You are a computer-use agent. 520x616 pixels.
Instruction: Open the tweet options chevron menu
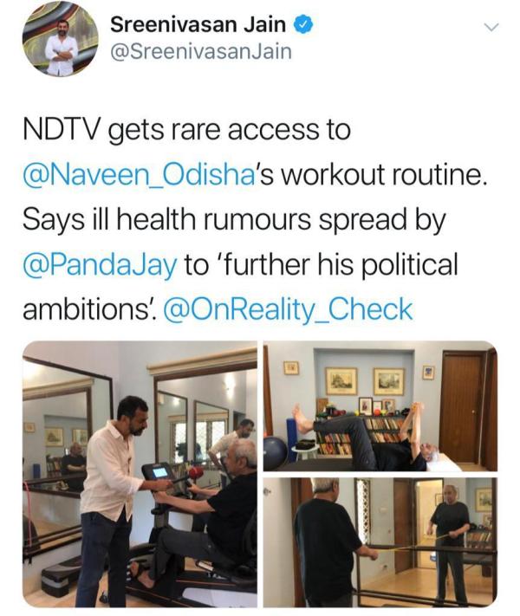491,27
